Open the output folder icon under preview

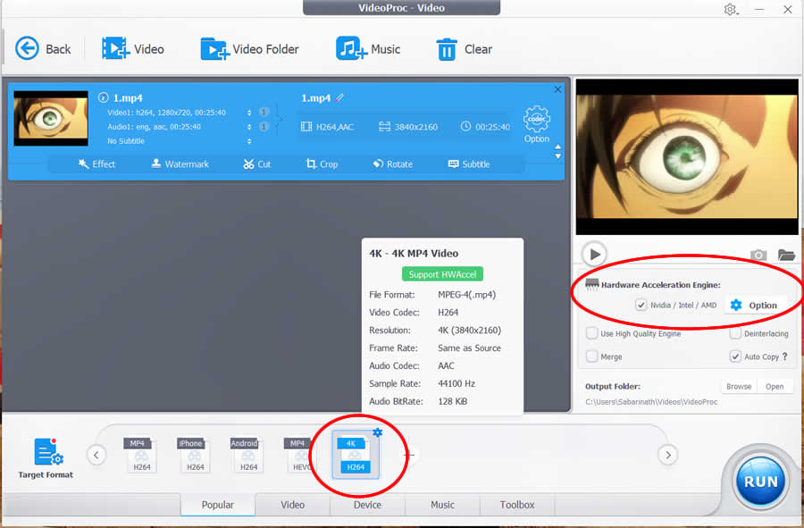pyautogui.click(x=786, y=255)
